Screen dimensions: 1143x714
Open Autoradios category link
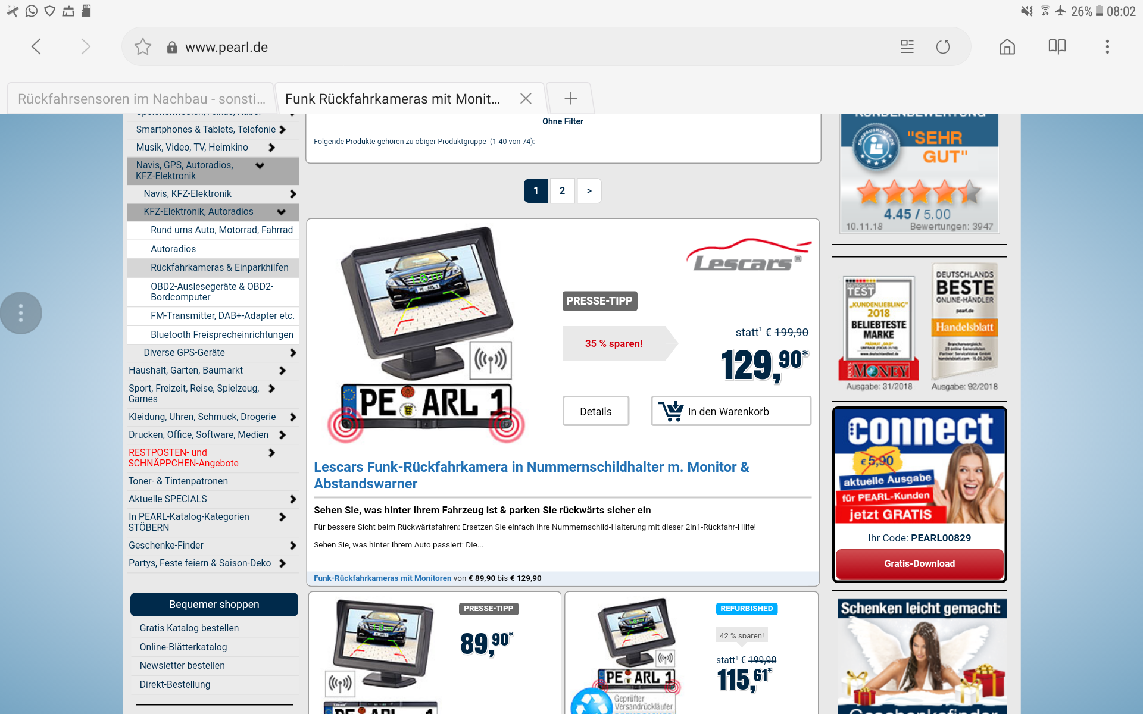tap(173, 249)
